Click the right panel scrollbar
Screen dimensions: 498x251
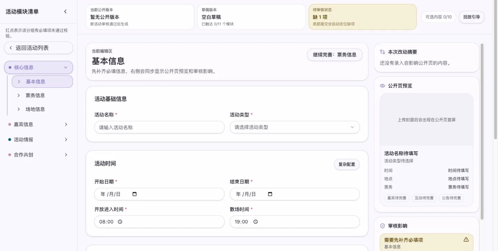point(482,131)
